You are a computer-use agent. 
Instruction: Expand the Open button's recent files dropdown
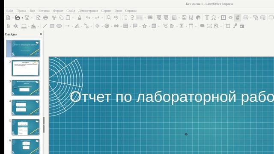22,18
